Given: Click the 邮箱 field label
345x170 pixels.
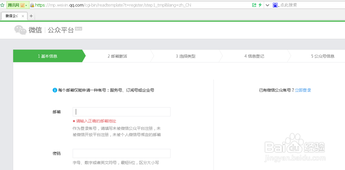Looking at the screenshot, I should (57, 112).
